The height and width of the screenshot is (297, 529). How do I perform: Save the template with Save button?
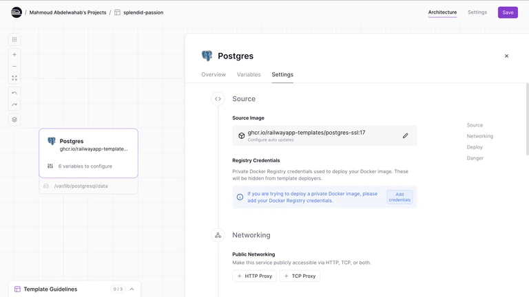pos(508,12)
